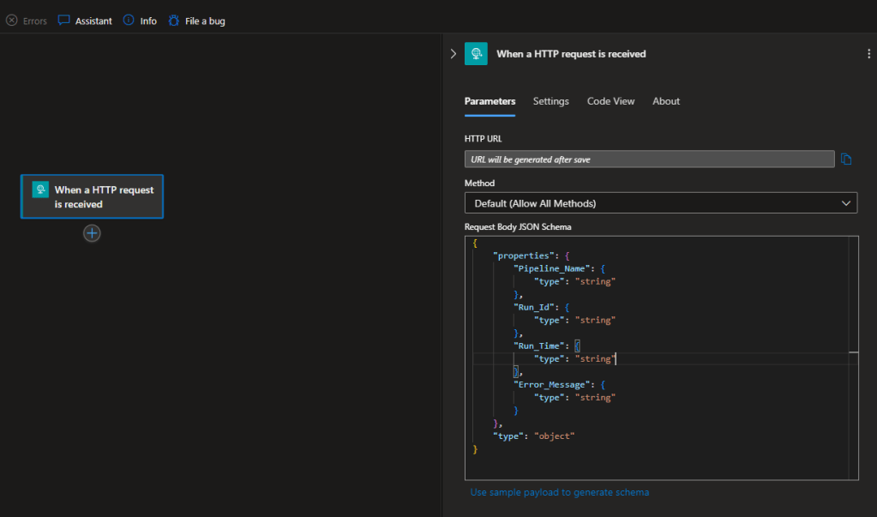Click the File a bug icon
Screen dimensions: 877x517
174,21
